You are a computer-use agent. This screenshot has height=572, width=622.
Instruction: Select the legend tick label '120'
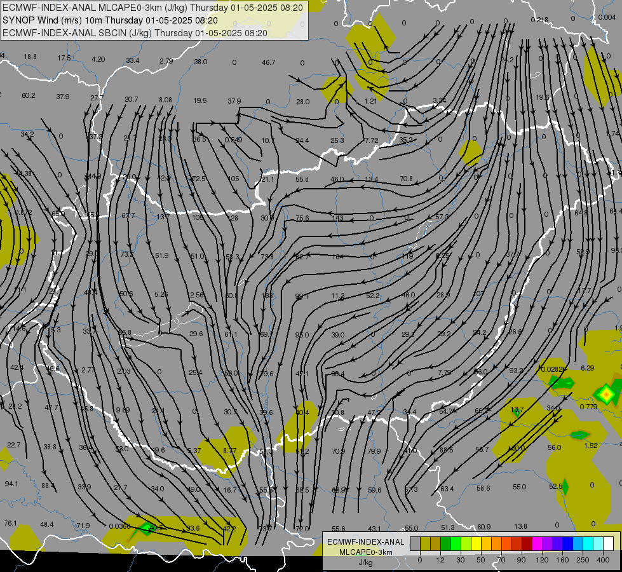tap(542, 560)
